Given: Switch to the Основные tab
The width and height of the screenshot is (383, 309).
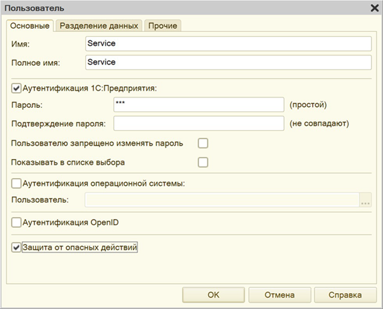Looking at the screenshot, I should pyautogui.click(x=30, y=26).
